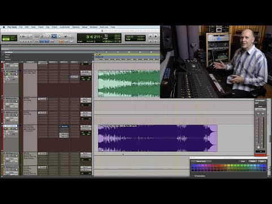Click the orange-lit button below edit tools
Screen dimensions: 272x204
(61, 41)
